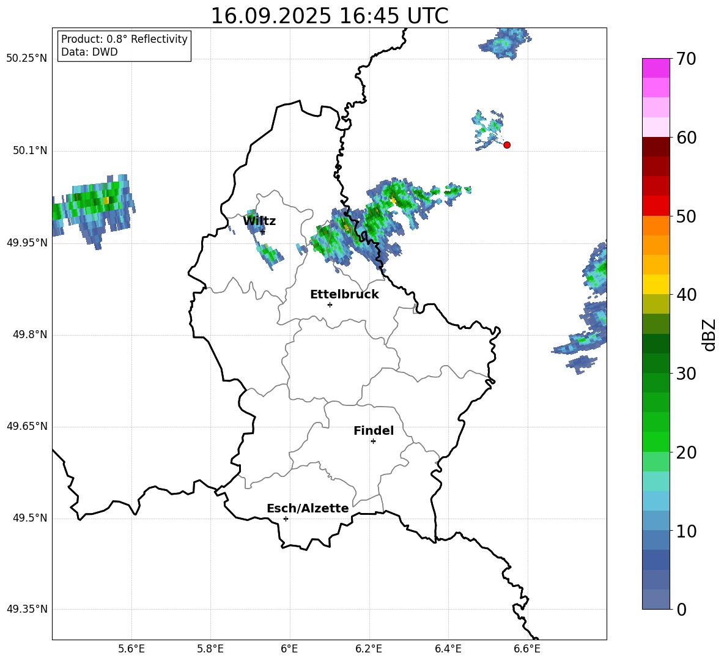
Task: Click the 30 tick label on colorbar
Action: click(686, 374)
